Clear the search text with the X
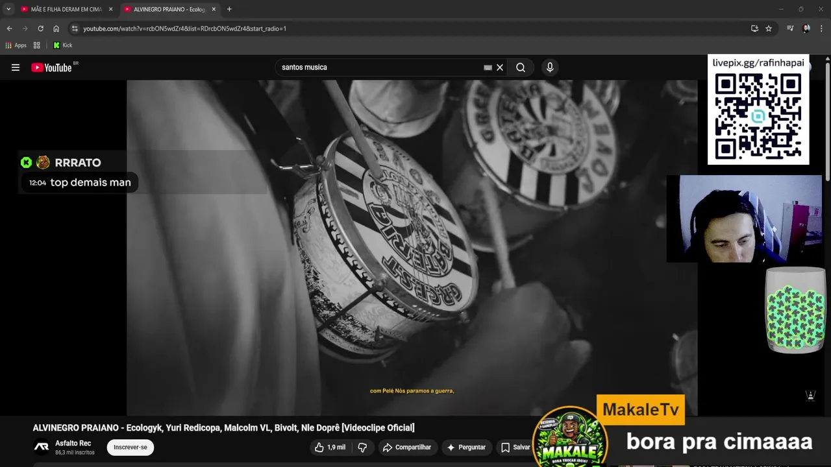The height and width of the screenshot is (467, 831). tap(500, 67)
